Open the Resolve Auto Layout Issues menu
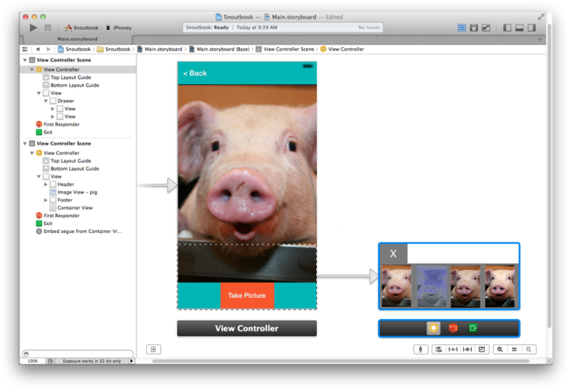The image size is (569, 389). pos(481,350)
